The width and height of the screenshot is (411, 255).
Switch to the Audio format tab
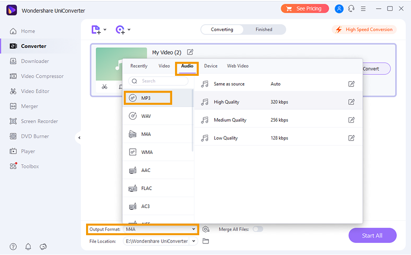coord(187,66)
